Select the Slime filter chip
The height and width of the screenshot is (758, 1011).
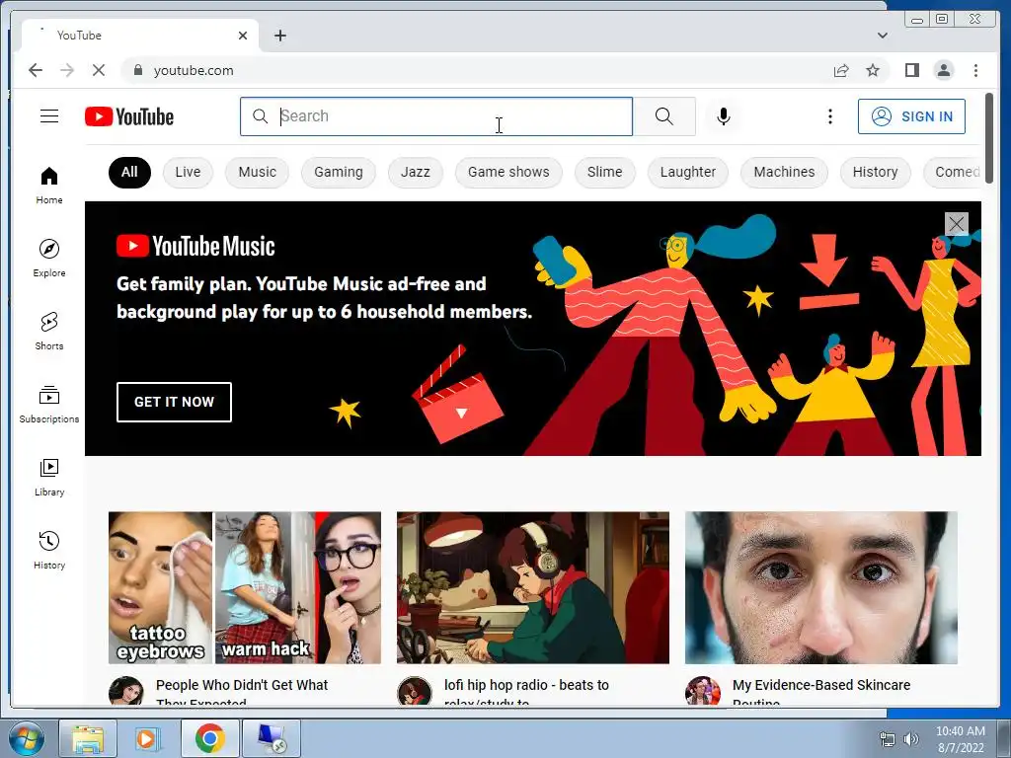605,172
